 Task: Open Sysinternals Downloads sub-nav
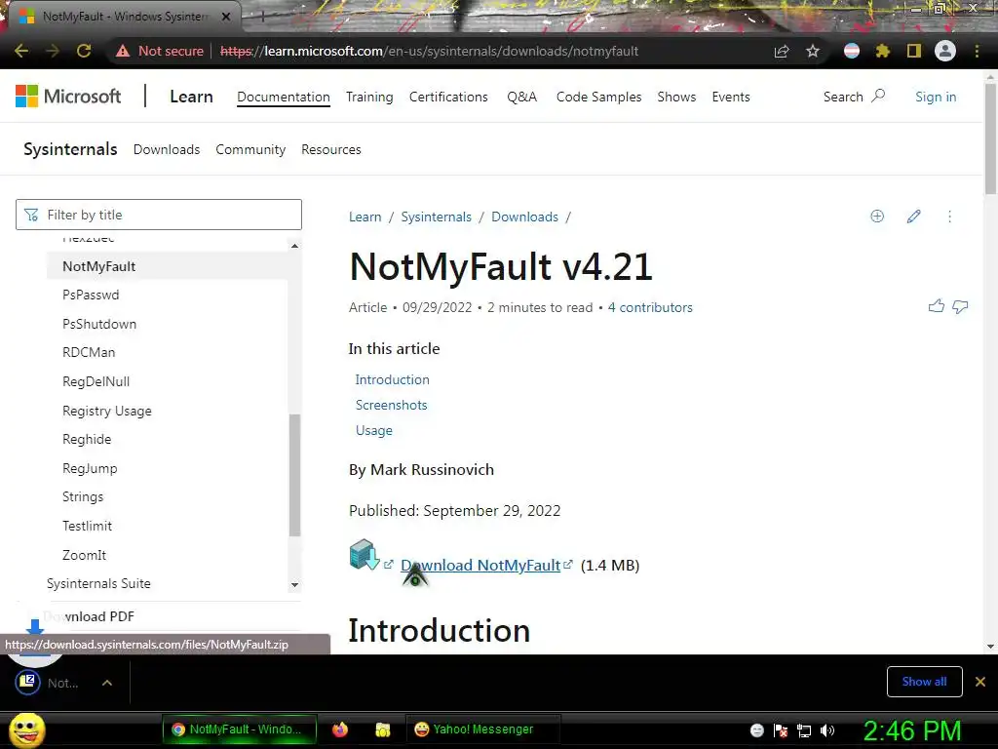click(x=166, y=149)
